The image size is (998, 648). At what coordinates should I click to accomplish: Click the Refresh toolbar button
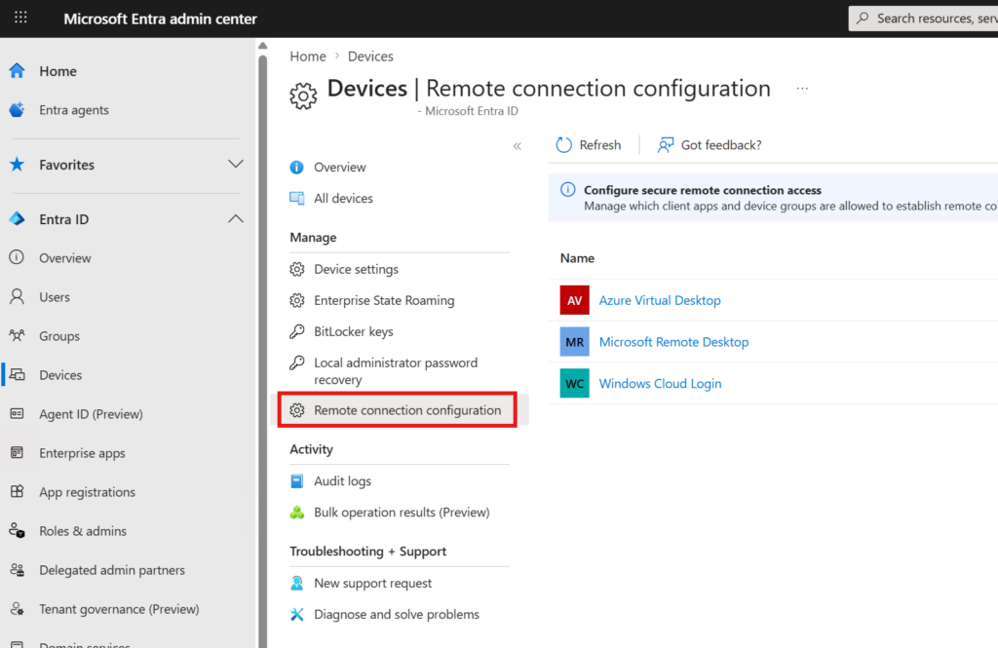(x=589, y=145)
